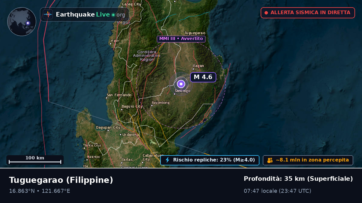362x203 pixels.
Task: Click the MMI III • Avvertito intensity label
Action: 181,39
